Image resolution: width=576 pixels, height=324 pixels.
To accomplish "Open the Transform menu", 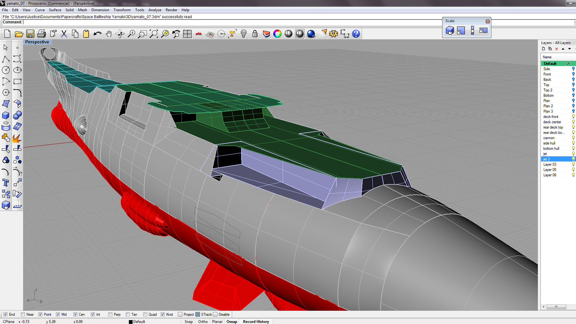I will [x=122, y=10].
